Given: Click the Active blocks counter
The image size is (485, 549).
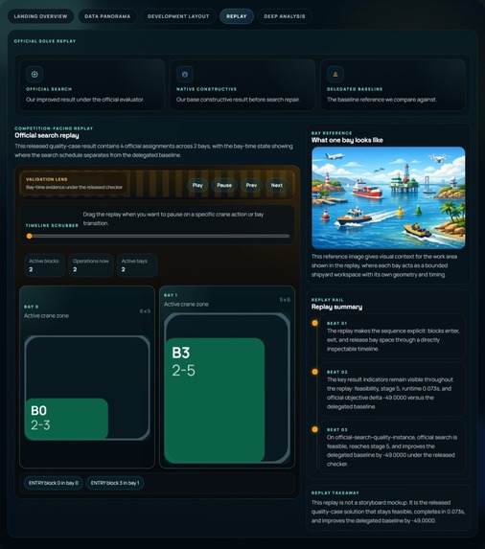Looking at the screenshot, I should [44, 265].
